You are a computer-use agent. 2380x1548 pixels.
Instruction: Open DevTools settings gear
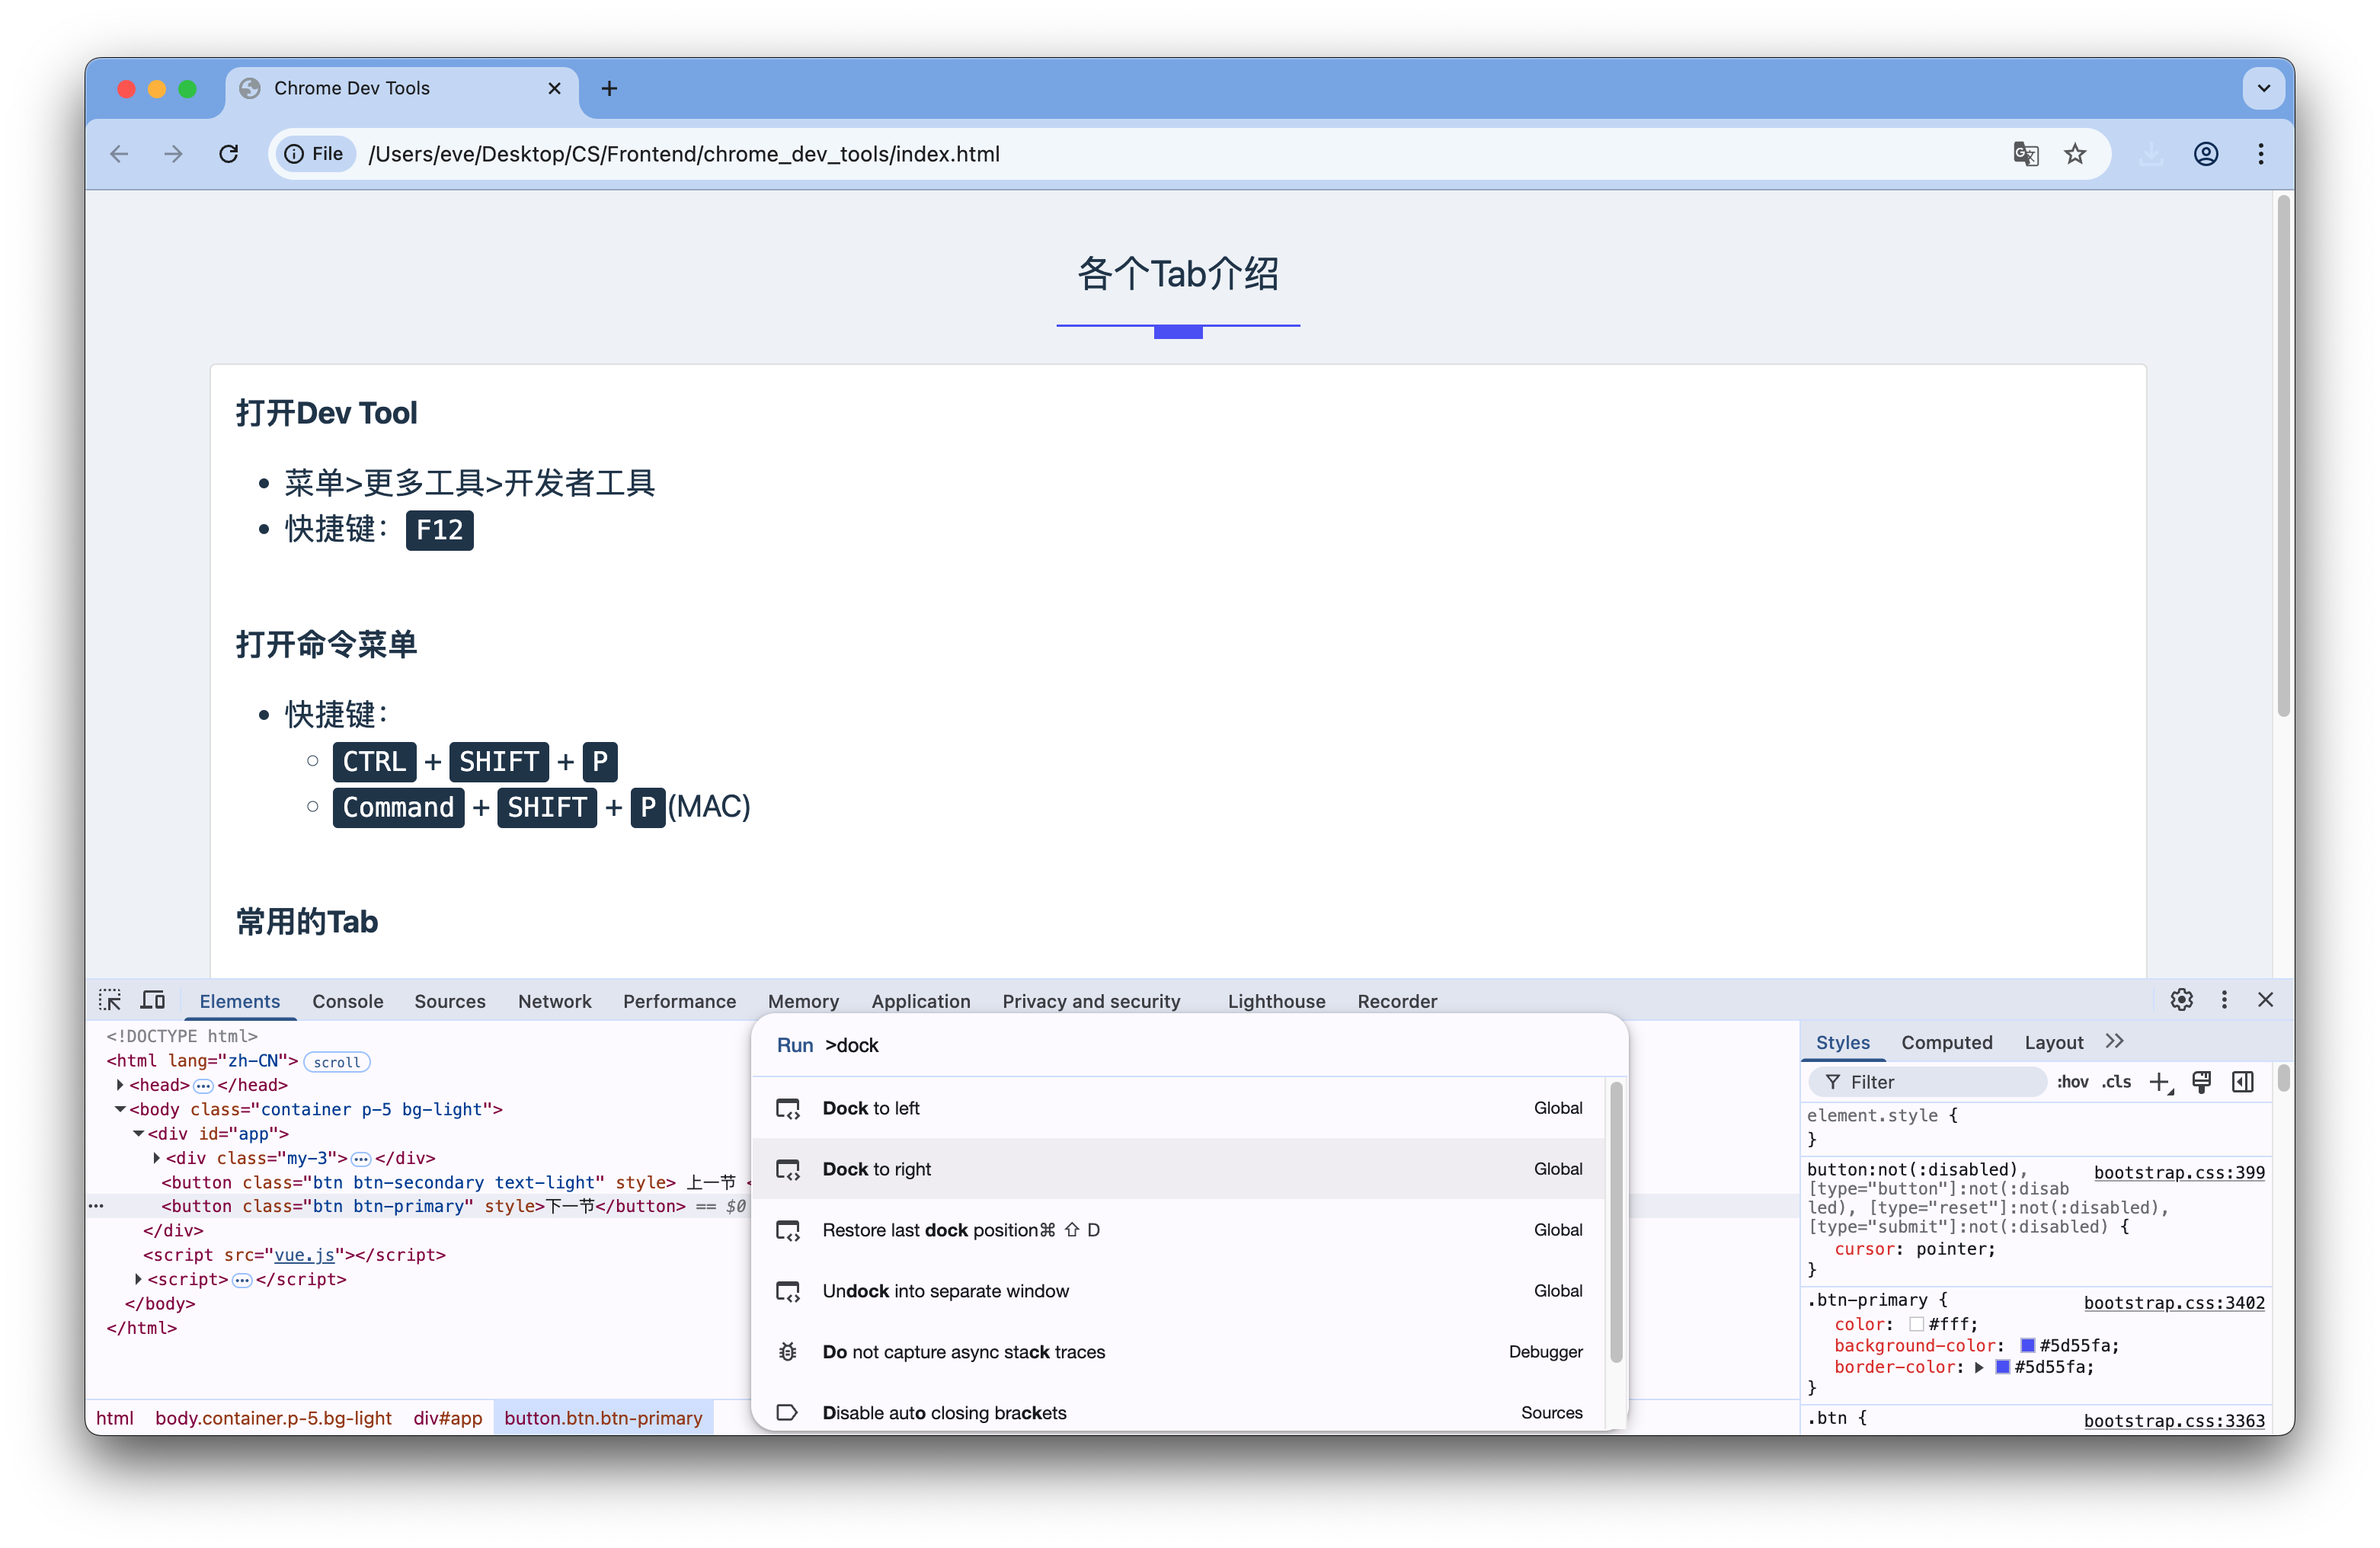2181,1000
